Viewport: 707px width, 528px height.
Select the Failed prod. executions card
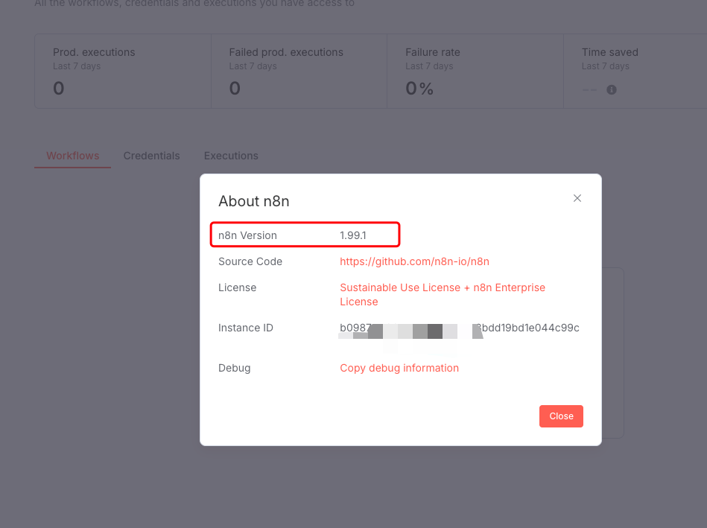point(299,71)
